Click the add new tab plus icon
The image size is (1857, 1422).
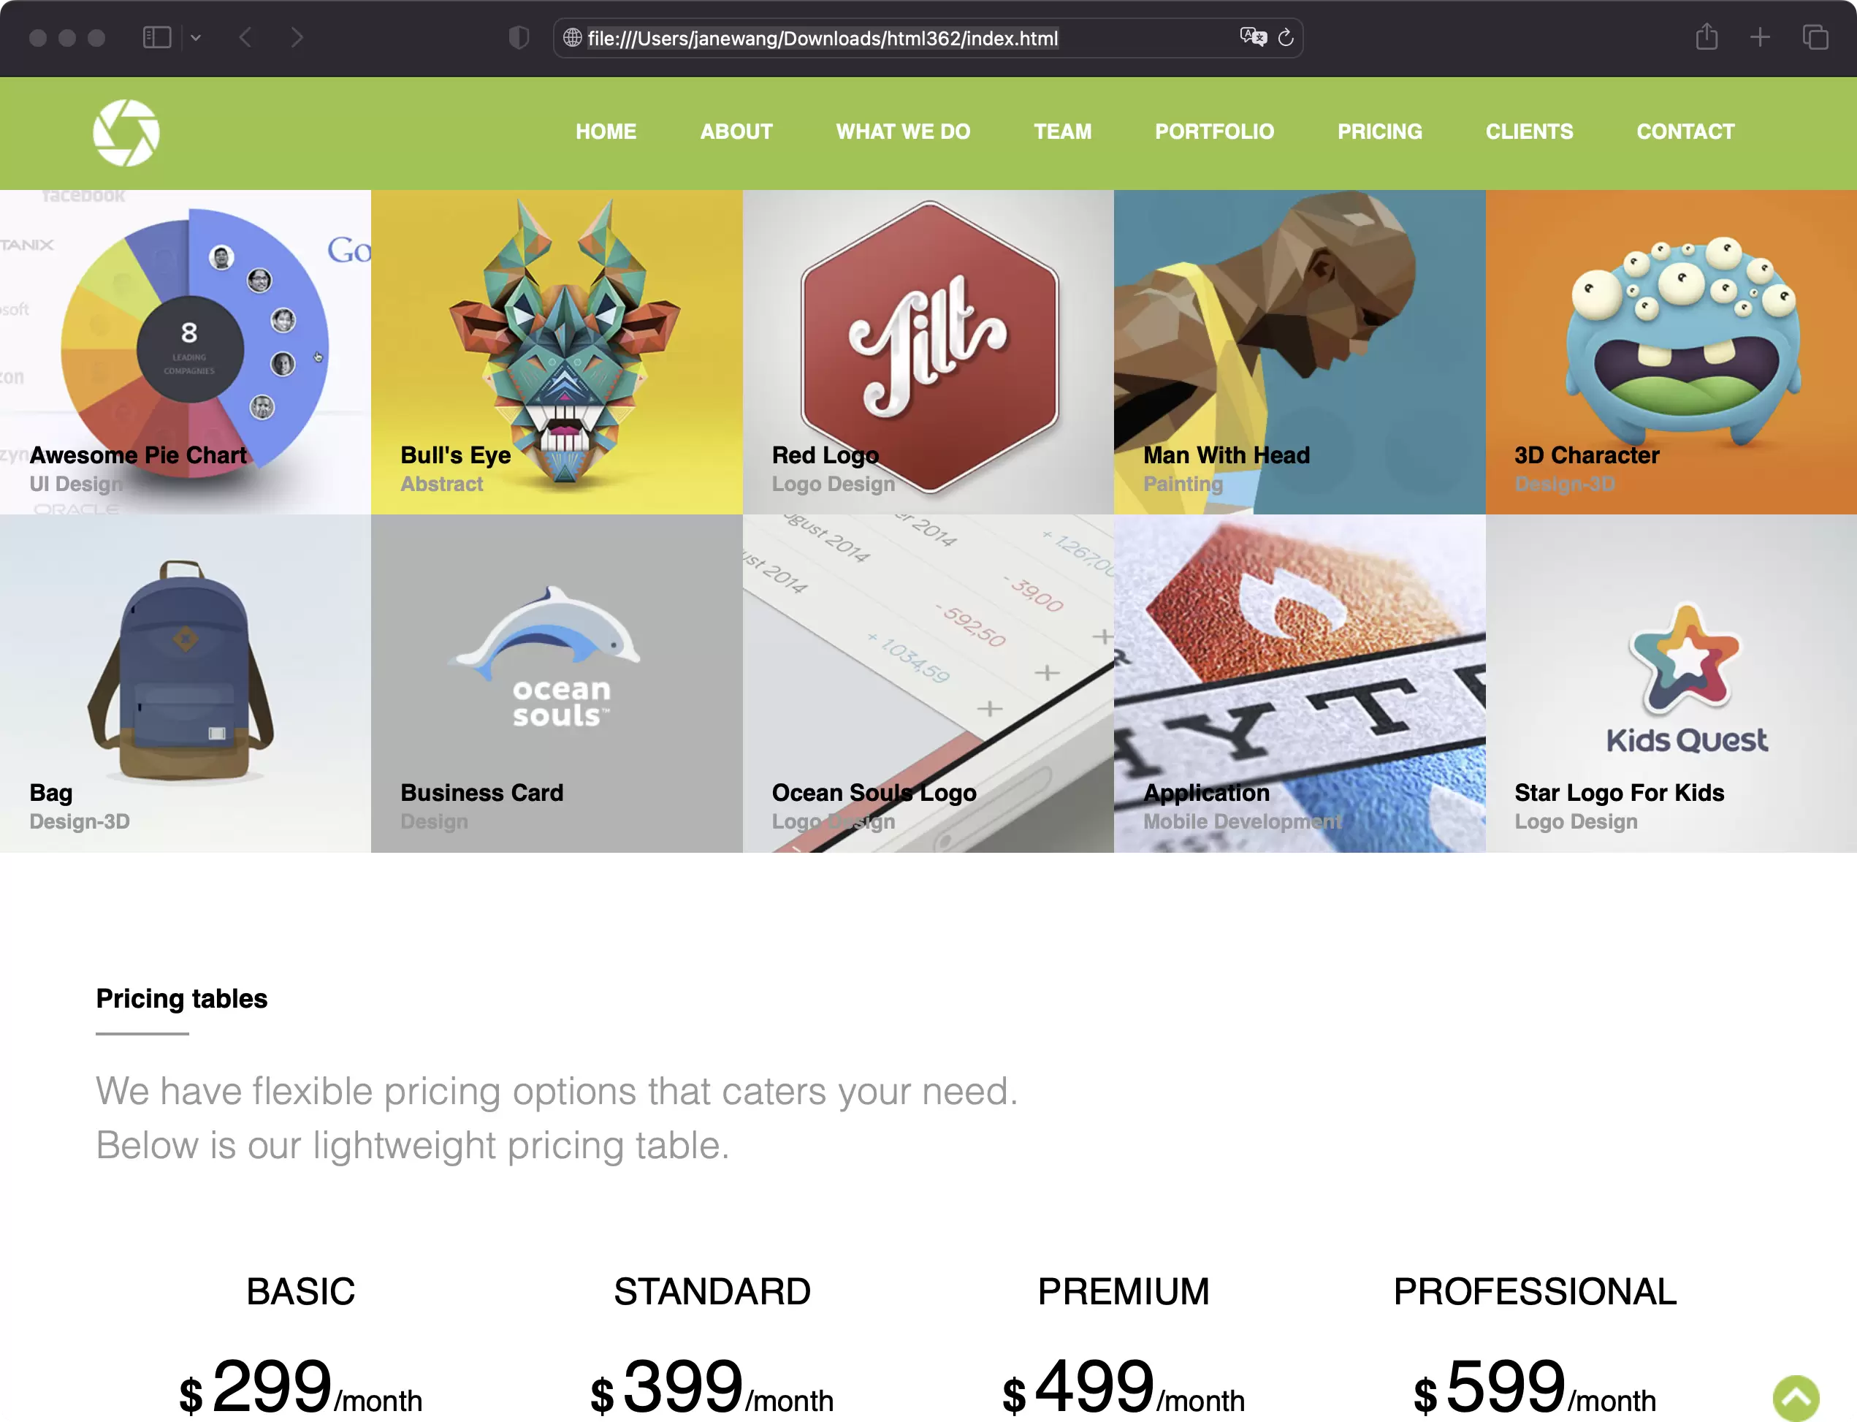[1758, 37]
